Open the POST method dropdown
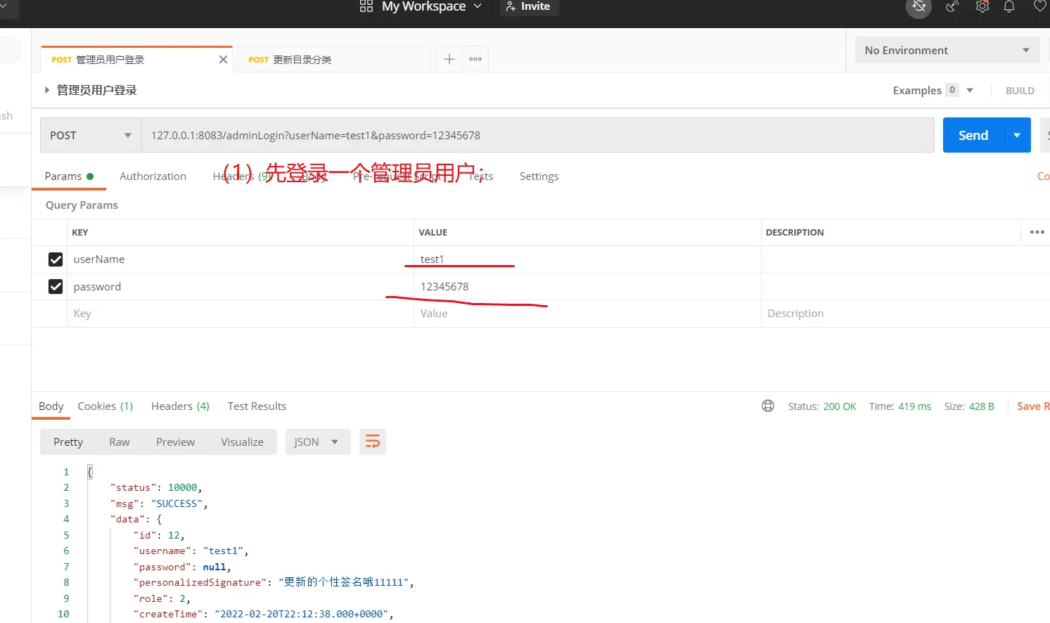Image resolution: width=1050 pixels, height=623 pixels. 90,135
